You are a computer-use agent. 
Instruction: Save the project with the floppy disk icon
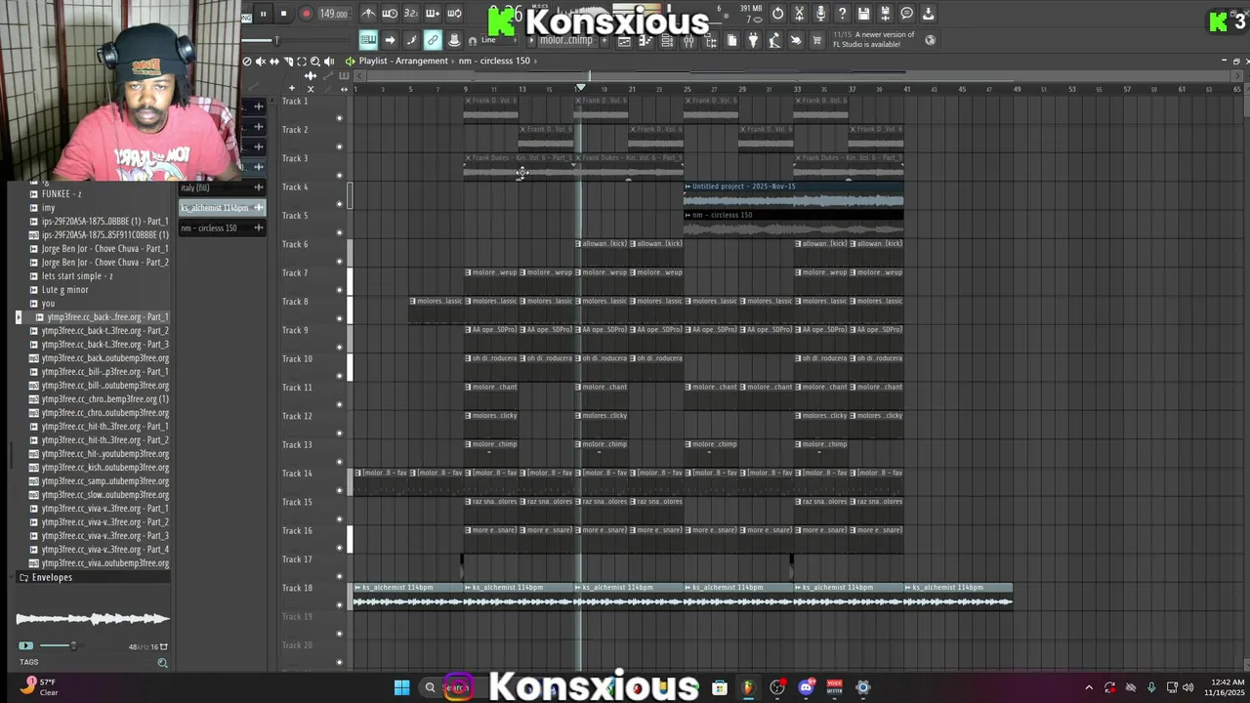[863, 14]
